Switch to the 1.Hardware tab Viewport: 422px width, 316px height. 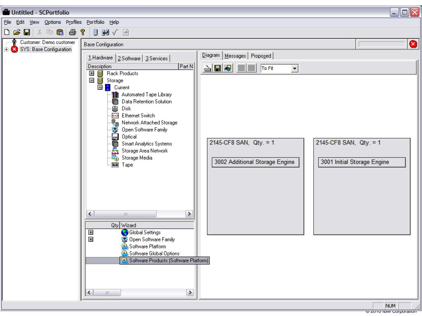101,58
